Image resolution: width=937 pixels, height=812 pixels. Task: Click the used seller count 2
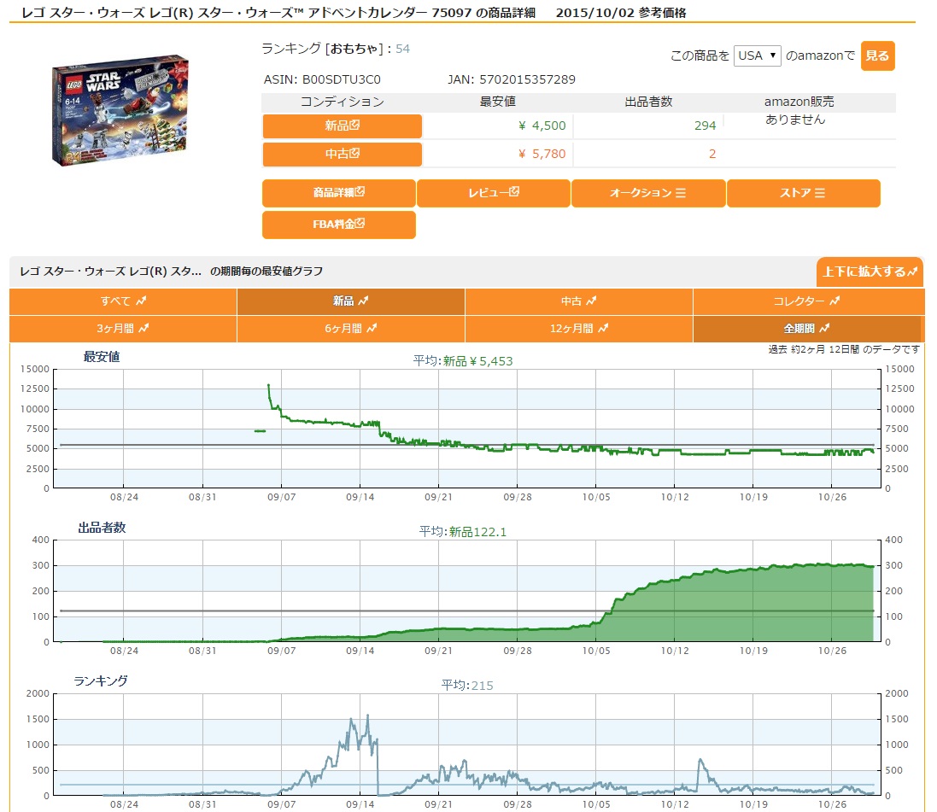712,154
